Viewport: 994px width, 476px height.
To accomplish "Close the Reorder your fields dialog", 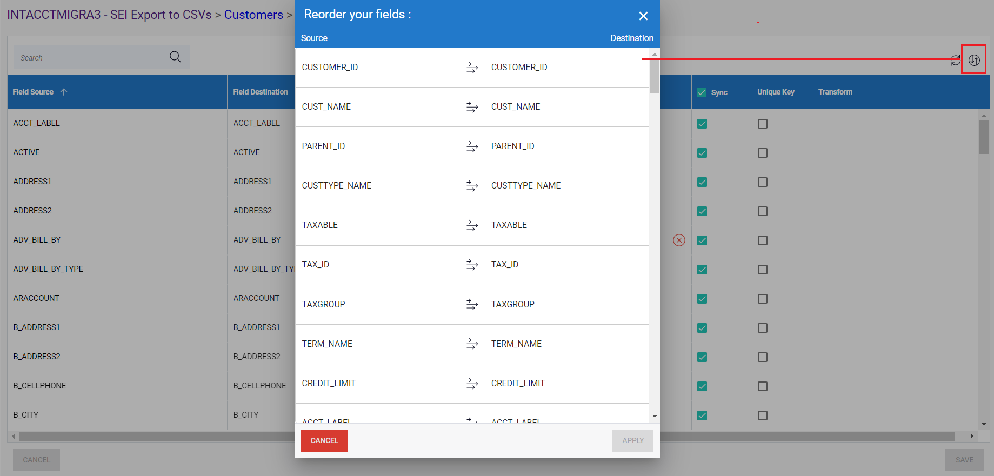I will tap(643, 16).
